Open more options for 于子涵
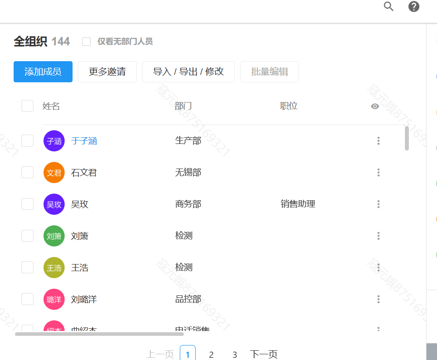Image resolution: width=437 pixels, height=360 pixels. [x=378, y=141]
